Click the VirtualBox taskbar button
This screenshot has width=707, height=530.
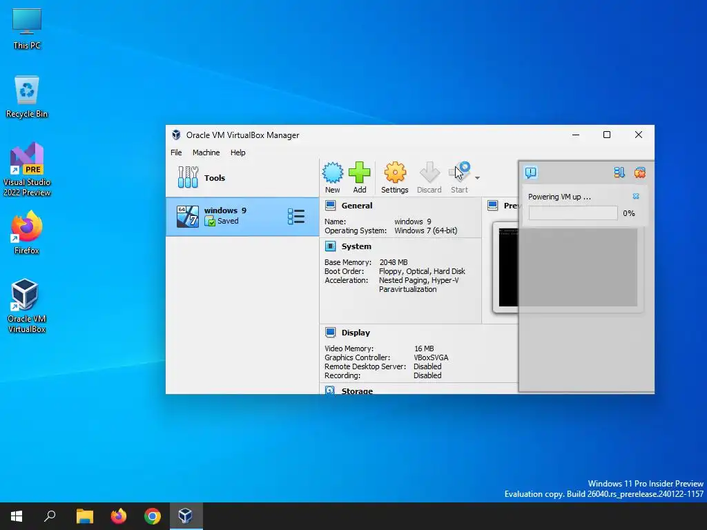[x=186, y=516]
